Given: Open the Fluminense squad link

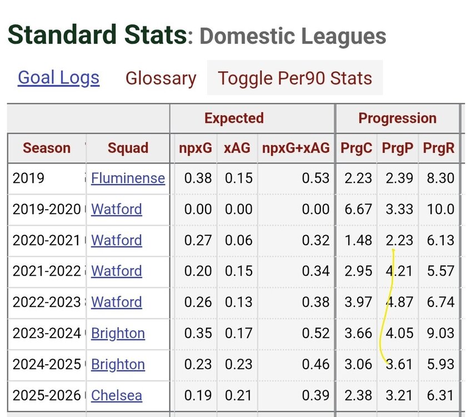Looking at the screenshot, I should coord(128,178).
